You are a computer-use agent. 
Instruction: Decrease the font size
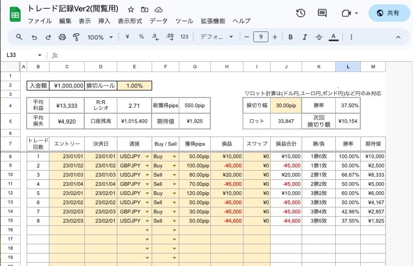point(247,37)
